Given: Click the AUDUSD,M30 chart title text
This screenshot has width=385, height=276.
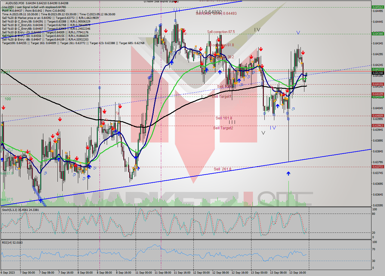Looking at the screenshot, I should [15, 3].
